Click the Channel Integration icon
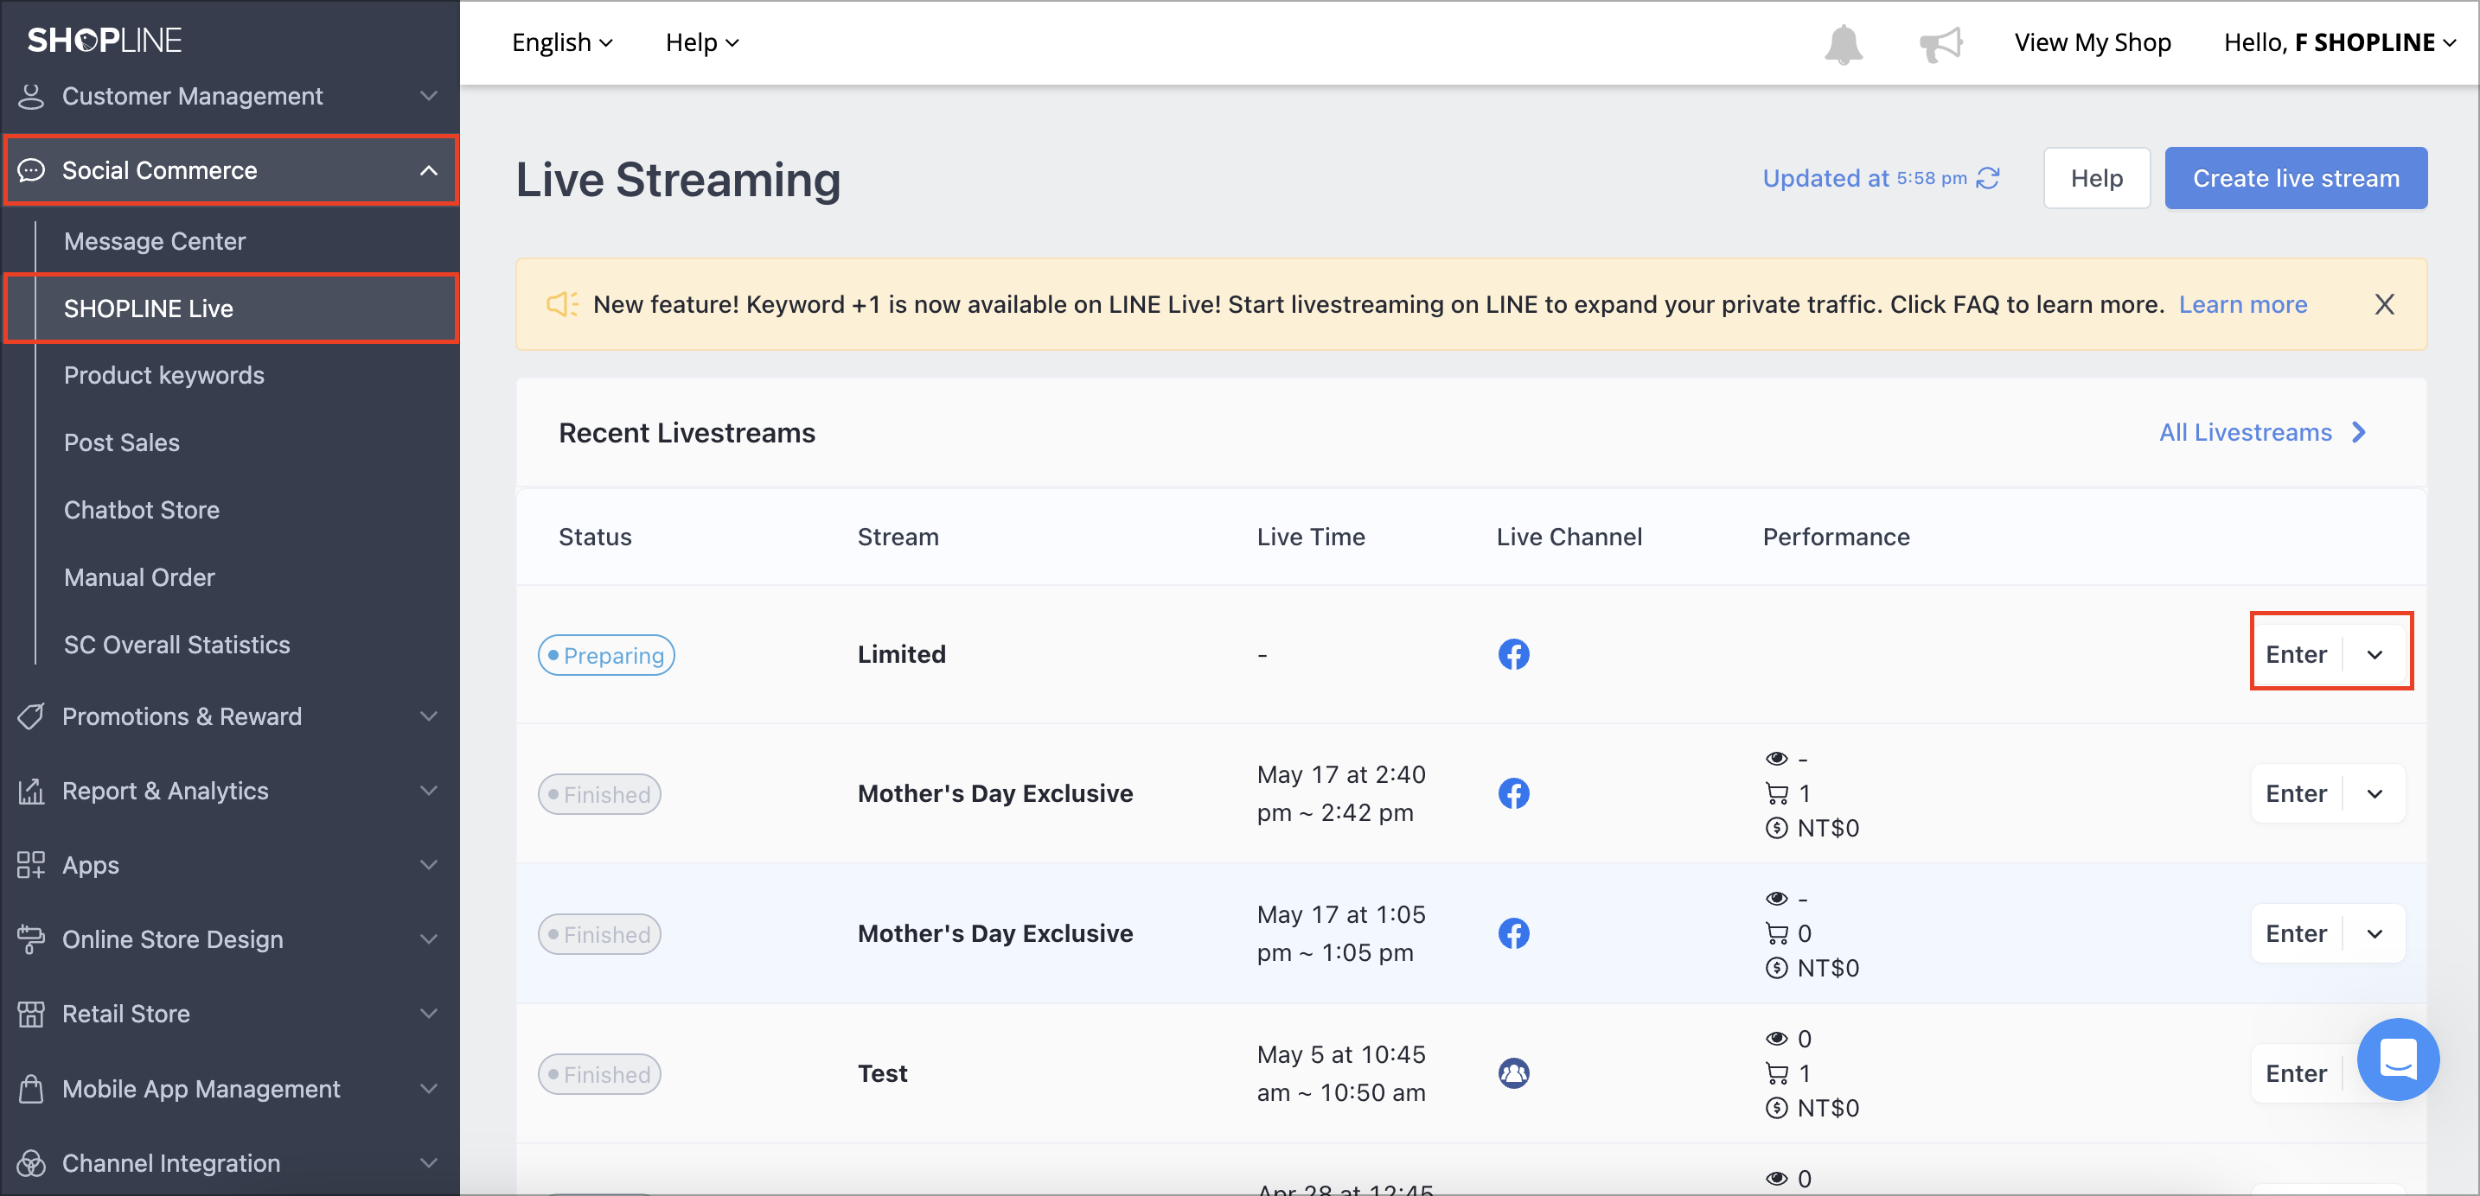 (31, 1163)
